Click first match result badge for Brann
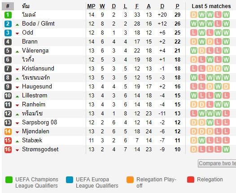 coord(194,42)
